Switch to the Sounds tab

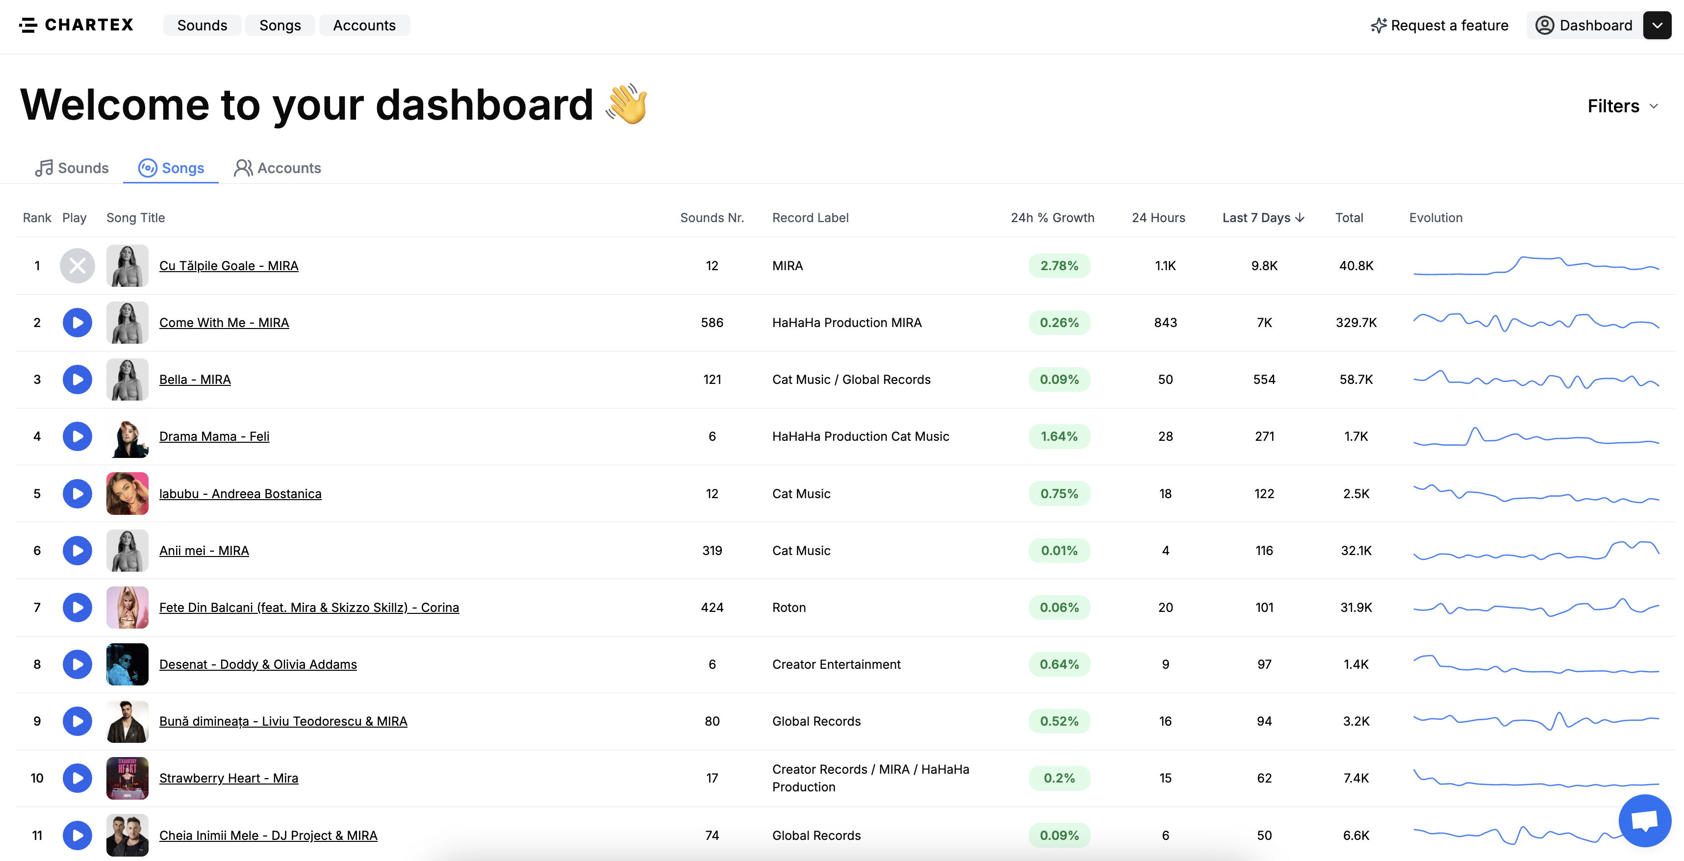tap(71, 168)
